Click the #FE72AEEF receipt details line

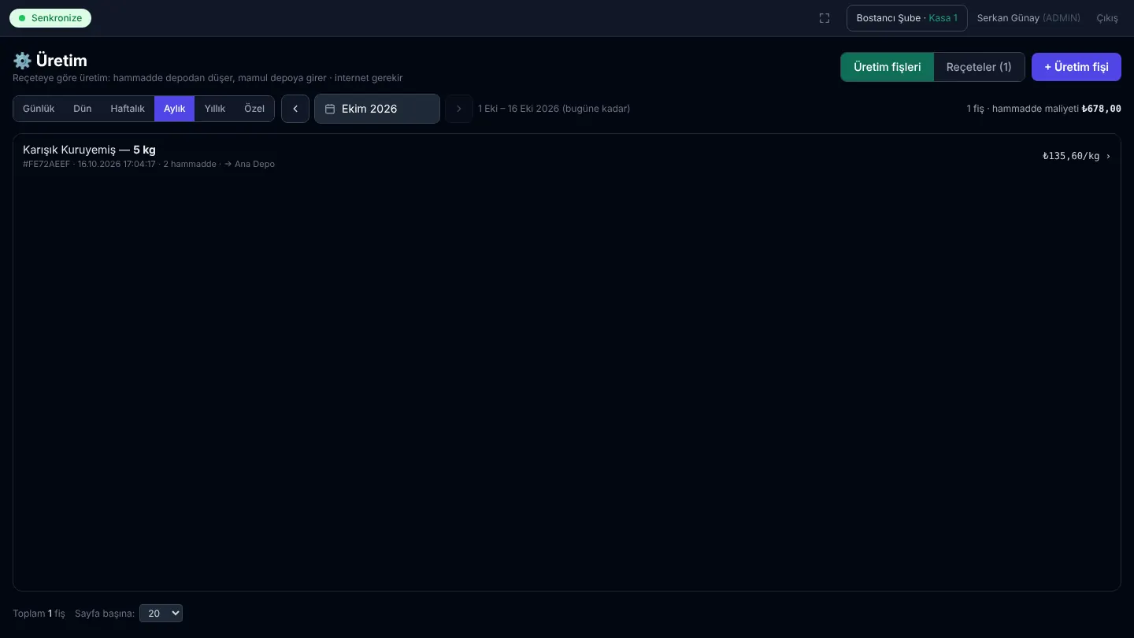(149, 164)
